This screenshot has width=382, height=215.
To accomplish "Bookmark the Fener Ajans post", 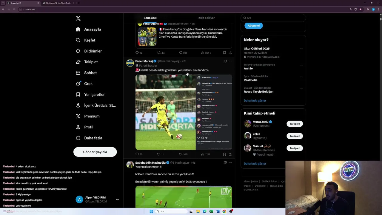I will coord(224,53).
